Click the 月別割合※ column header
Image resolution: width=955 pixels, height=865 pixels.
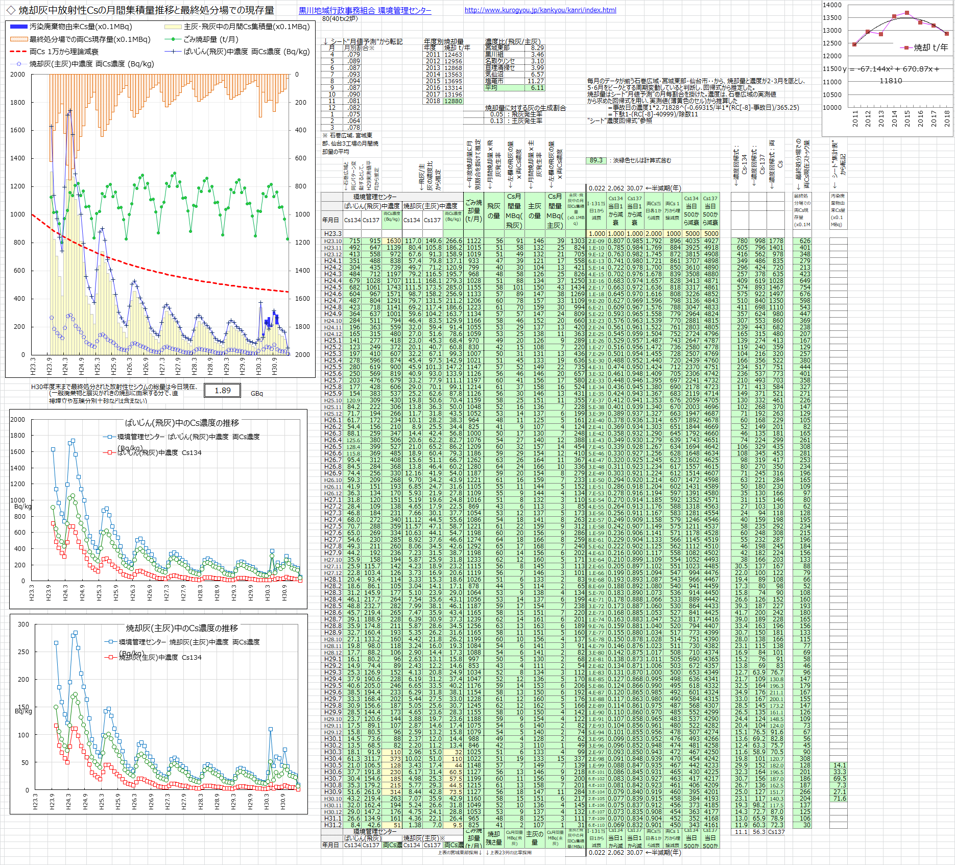(360, 48)
